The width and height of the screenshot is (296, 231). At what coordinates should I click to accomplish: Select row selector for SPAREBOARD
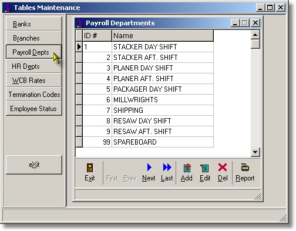tap(79, 142)
